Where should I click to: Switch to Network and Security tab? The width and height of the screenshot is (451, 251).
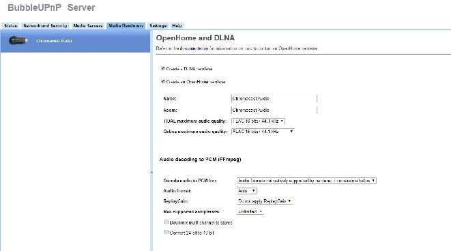point(45,26)
